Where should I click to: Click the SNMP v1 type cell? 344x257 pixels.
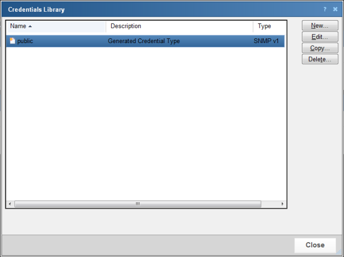click(x=266, y=41)
